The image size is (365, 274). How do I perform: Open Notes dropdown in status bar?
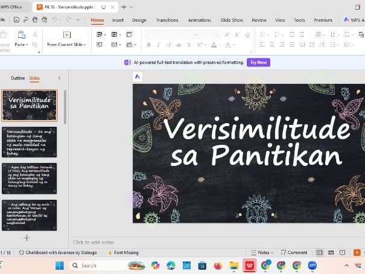(272, 253)
